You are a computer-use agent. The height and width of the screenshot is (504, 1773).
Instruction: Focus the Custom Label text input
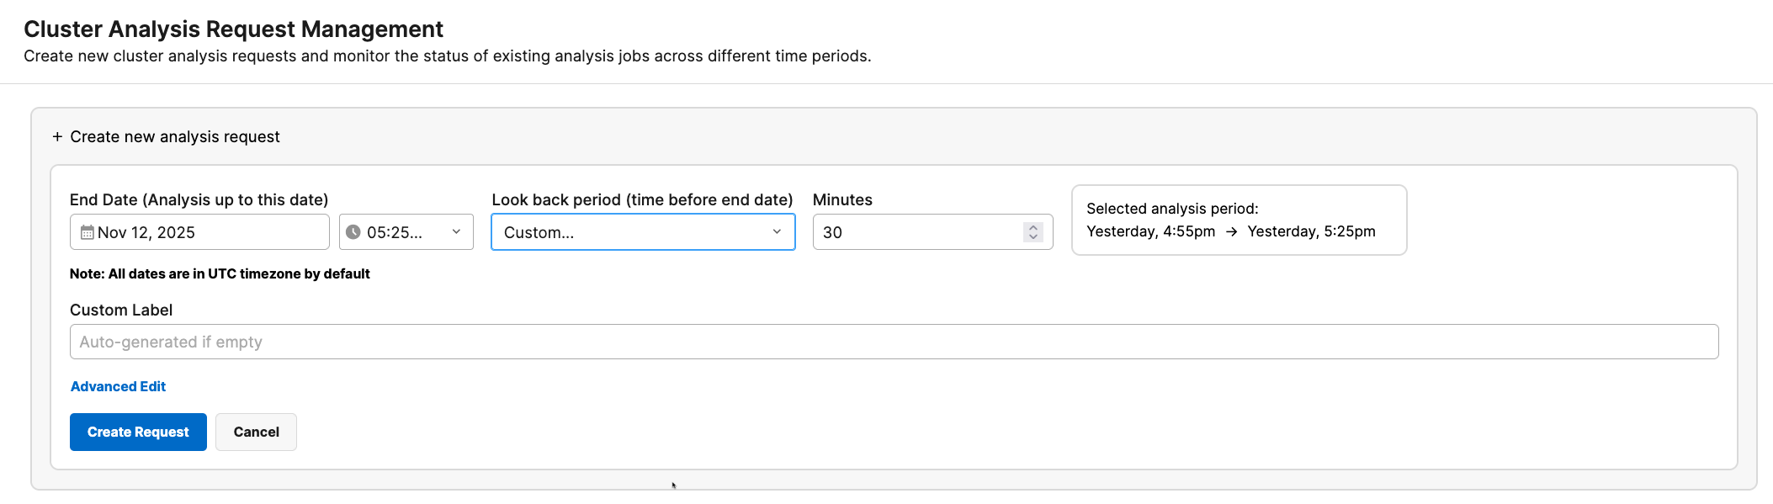(894, 342)
